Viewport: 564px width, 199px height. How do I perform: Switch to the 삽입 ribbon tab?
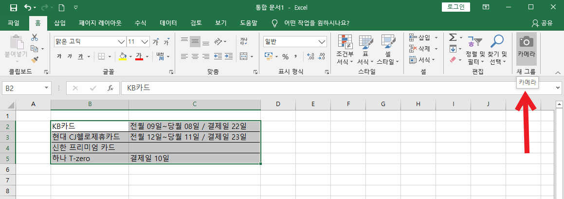tap(60, 23)
